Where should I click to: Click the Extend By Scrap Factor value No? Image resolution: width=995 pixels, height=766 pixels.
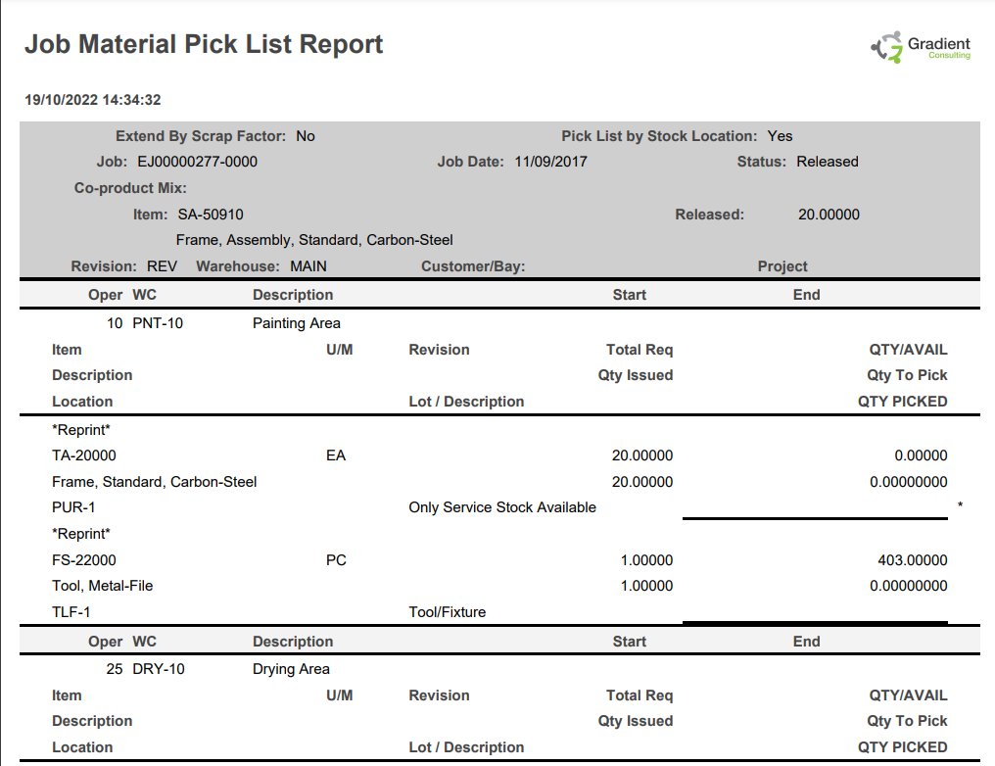(x=306, y=136)
